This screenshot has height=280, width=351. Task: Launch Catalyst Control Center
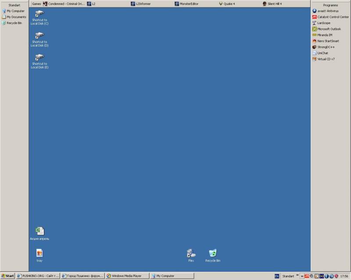333,17
